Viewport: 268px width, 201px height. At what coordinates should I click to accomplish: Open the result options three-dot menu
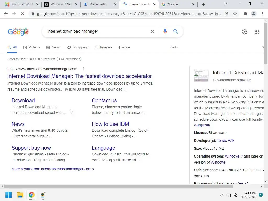pos(83,69)
